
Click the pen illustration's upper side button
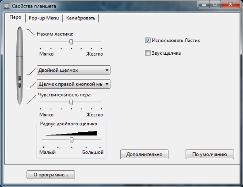[19, 78]
